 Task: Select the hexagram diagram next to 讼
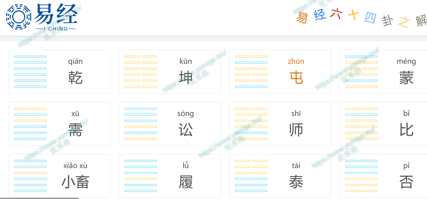(141, 124)
